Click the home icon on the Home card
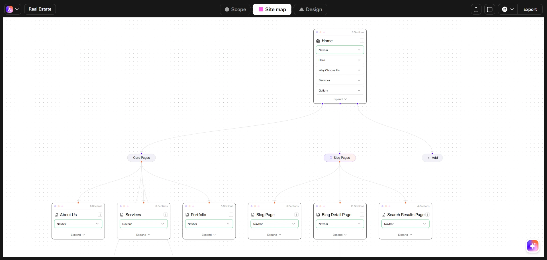547x260 pixels. point(318,41)
